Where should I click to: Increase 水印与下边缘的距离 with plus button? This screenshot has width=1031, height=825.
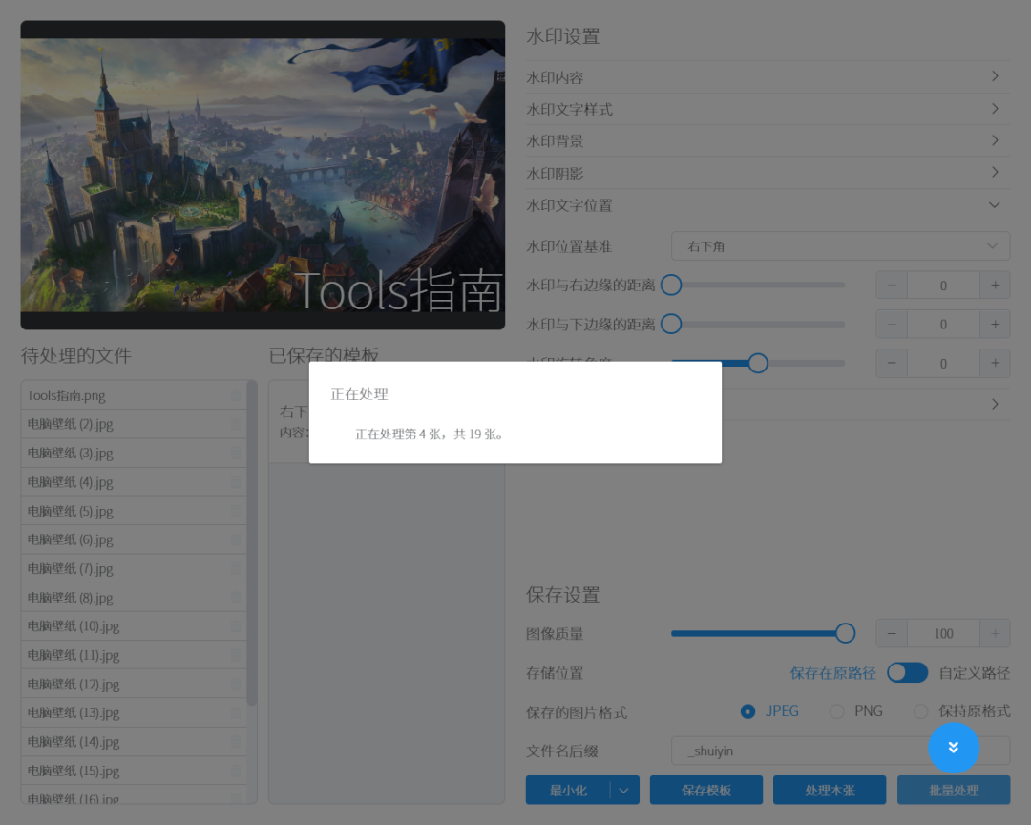995,324
